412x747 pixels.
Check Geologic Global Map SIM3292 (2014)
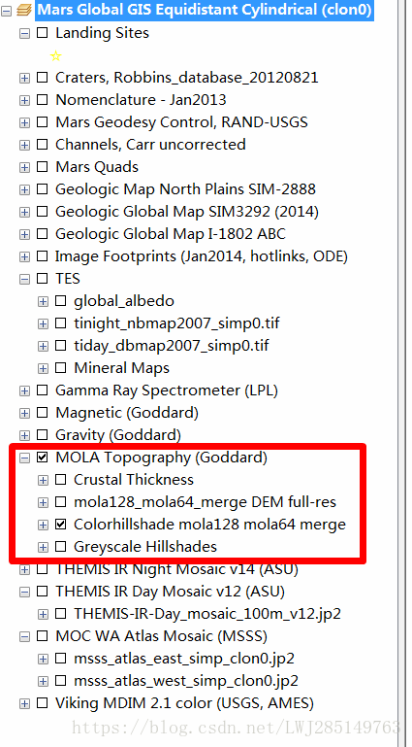click(43, 213)
